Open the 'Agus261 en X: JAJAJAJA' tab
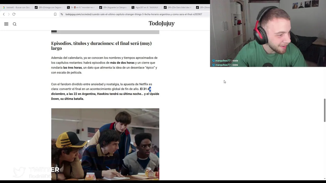Image resolution: width=326 pixels, height=183 pixels. (x=145, y=7)
